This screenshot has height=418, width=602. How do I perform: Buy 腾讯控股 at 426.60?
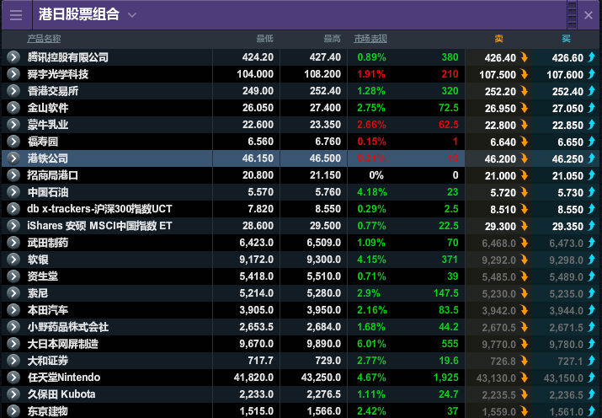tap(566, 57)
